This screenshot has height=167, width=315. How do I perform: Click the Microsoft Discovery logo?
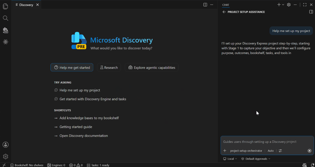click(79, 41)
